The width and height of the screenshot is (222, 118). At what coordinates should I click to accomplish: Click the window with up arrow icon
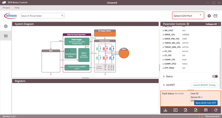point(206,110)
